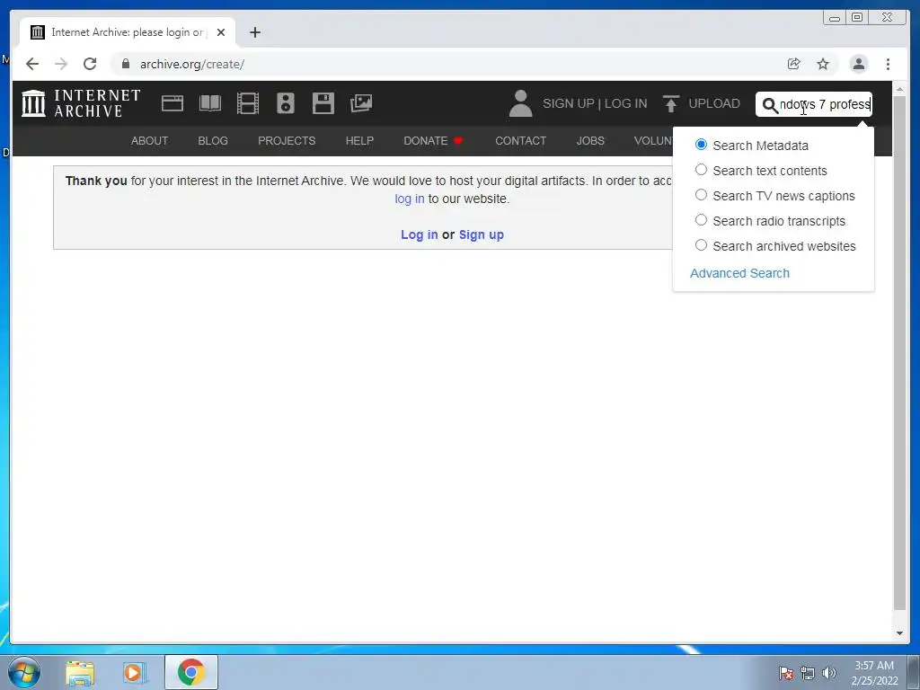
Task: Open a new tab with the plus button
Action: tap(254, 32)
